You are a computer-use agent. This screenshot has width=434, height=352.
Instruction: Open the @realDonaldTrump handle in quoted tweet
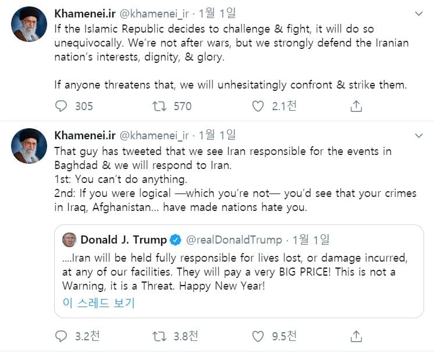(234, 240)
